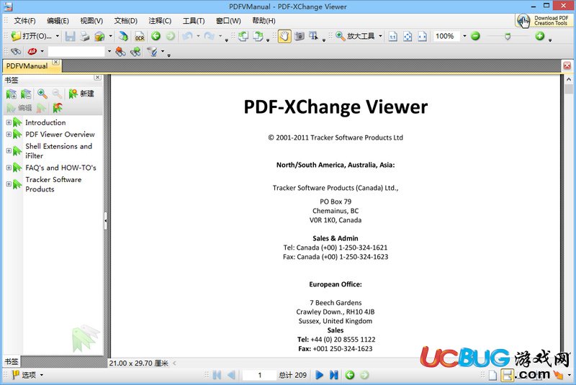This screenshot has width=576, height=385.
Task: Open the 工具(T) menu
Action: tap(194, 21)
